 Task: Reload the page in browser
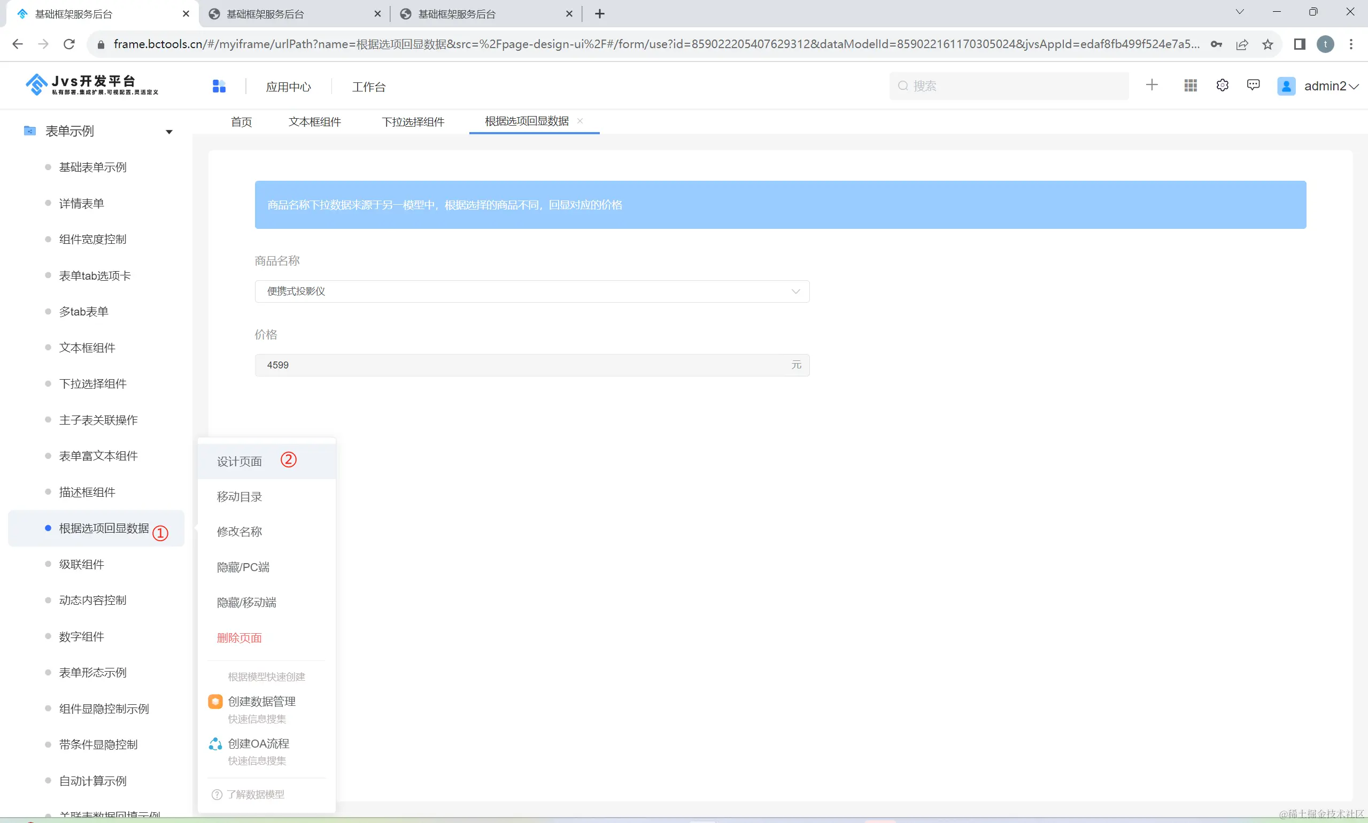pos(69,44)
